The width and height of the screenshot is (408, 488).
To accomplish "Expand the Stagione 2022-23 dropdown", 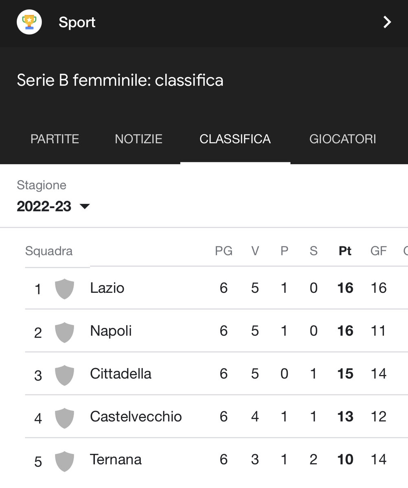I will pos(53,206).
